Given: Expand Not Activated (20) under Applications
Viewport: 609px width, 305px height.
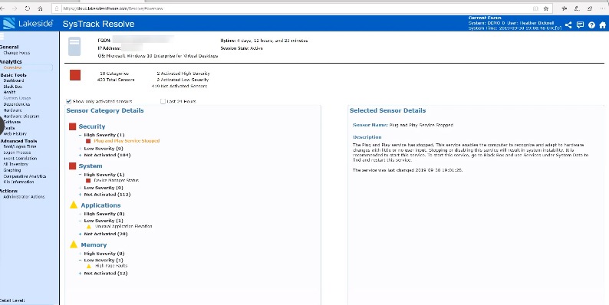Looking at the screenshot, I should (80, 234).
